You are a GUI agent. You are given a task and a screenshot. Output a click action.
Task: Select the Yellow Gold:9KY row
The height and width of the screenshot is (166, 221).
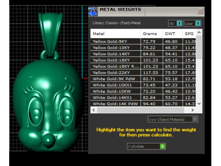point(143,41)
